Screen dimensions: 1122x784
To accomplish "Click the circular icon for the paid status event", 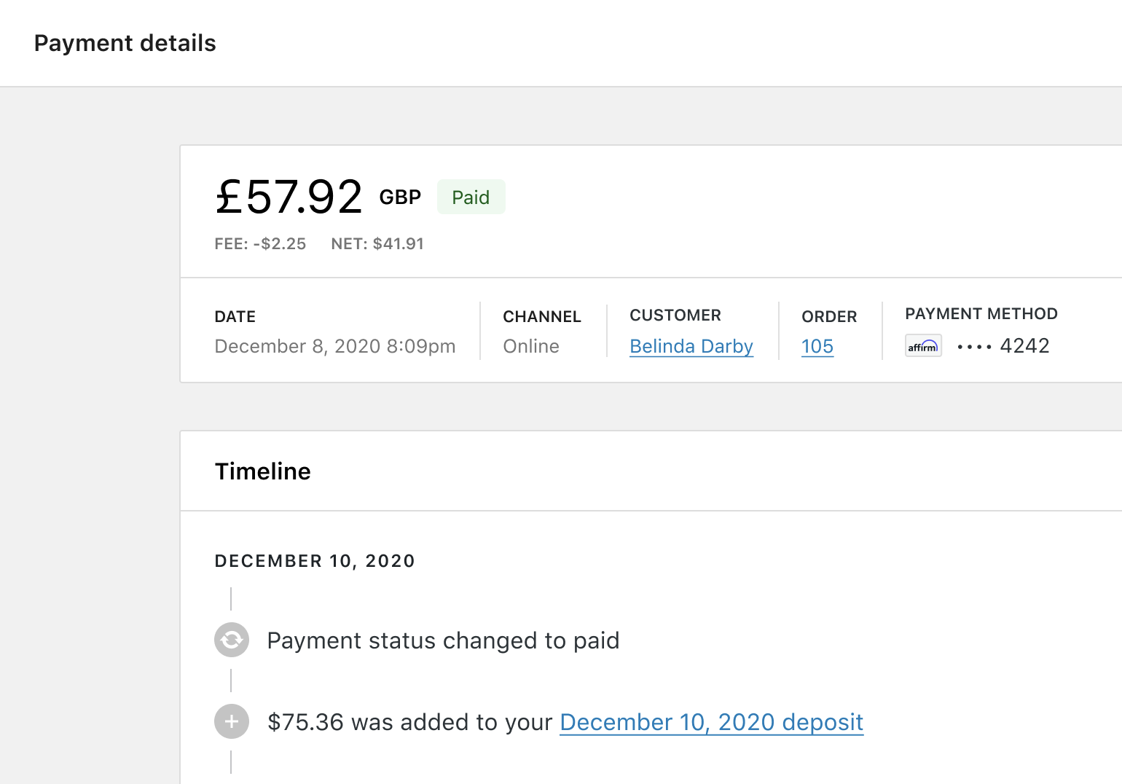I will (x=231, y=640).
